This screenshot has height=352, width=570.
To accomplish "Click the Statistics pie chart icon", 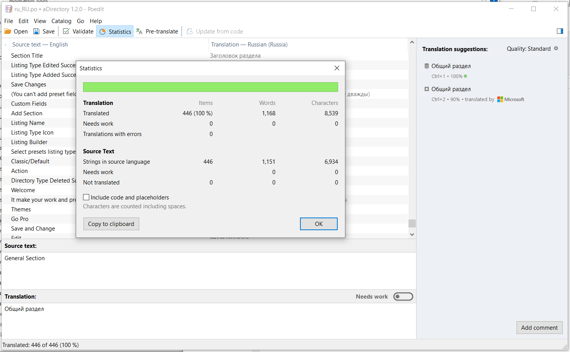I will (103, 32).
